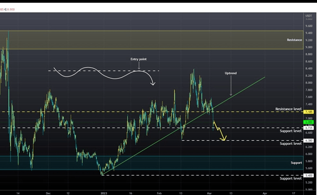Click the green 6.900 current price tag

coord(309,122)
